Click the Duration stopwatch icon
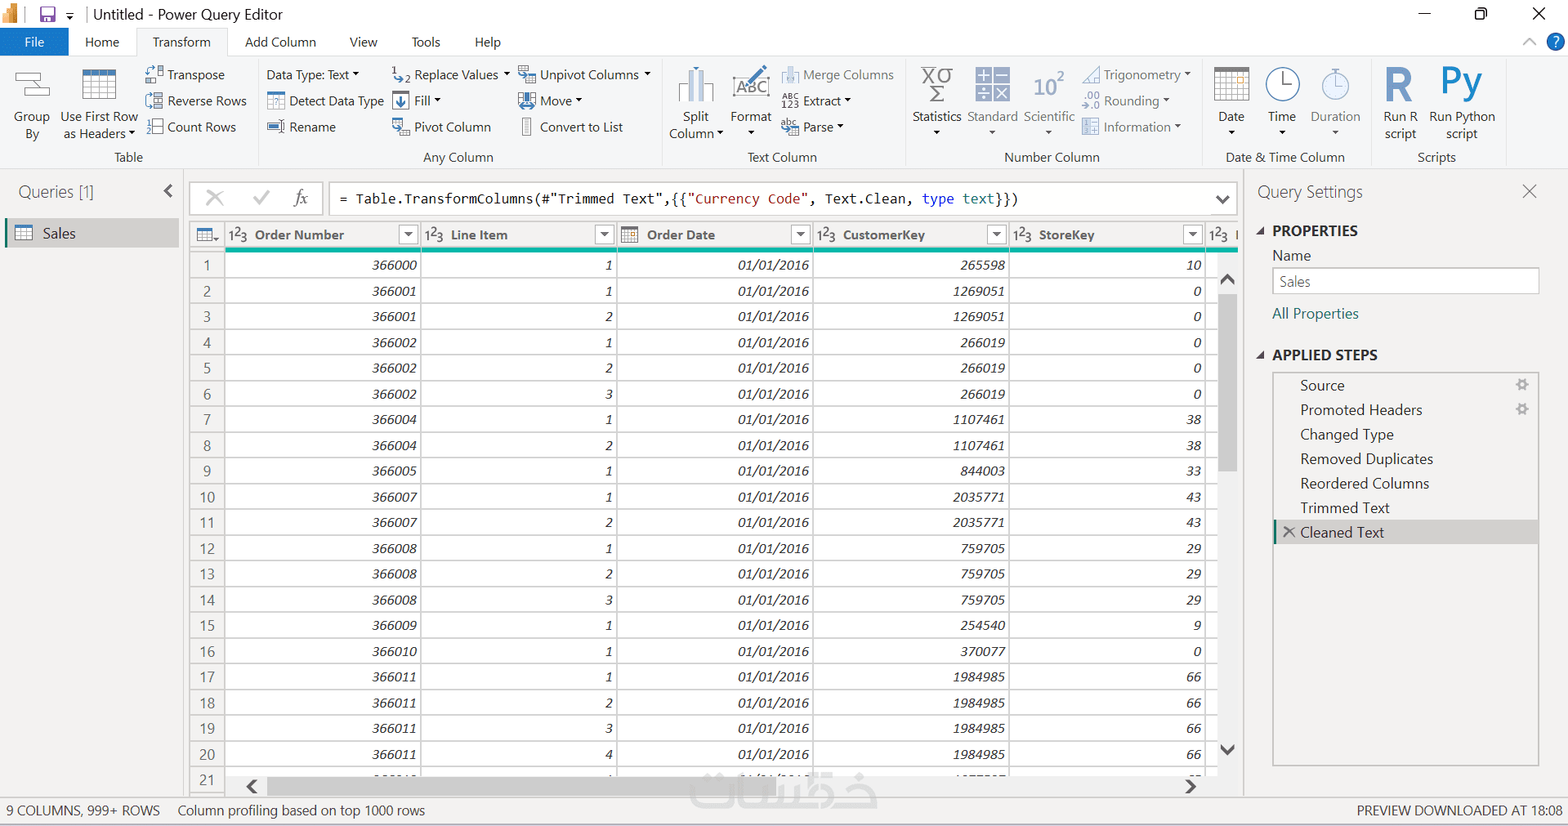1568x826 pixels. click(x=1335, y=84)
